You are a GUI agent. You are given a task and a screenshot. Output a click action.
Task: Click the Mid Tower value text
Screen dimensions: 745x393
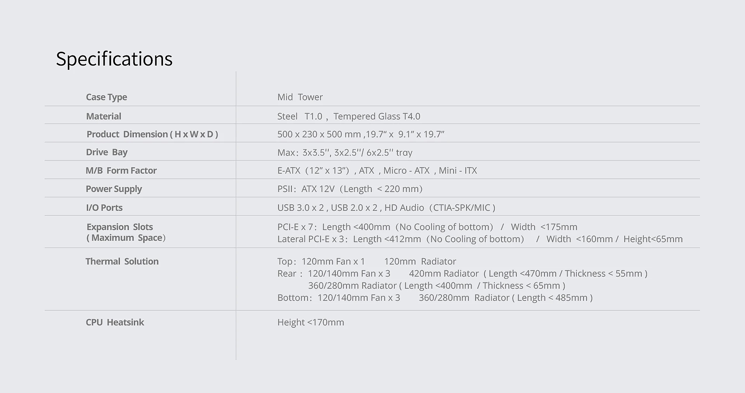pyautogui.click(x=300, y=97)
